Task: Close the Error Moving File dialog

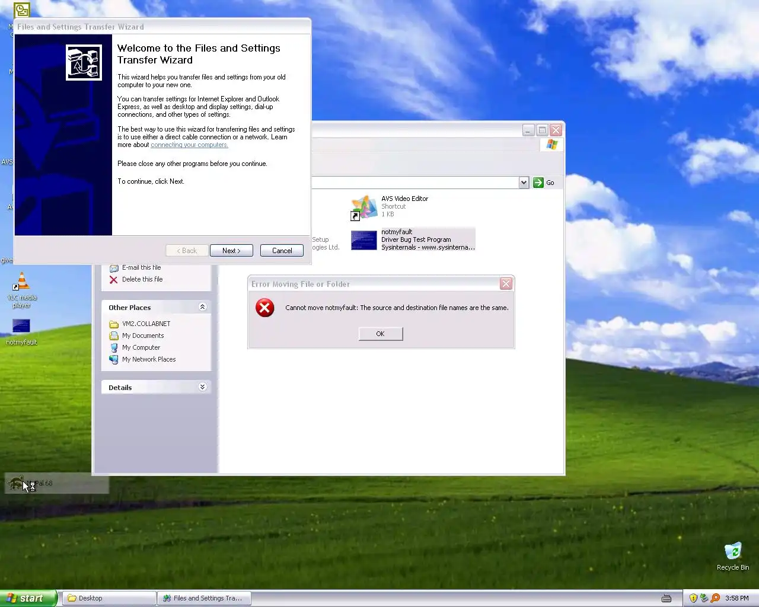Action: point(506,284)
